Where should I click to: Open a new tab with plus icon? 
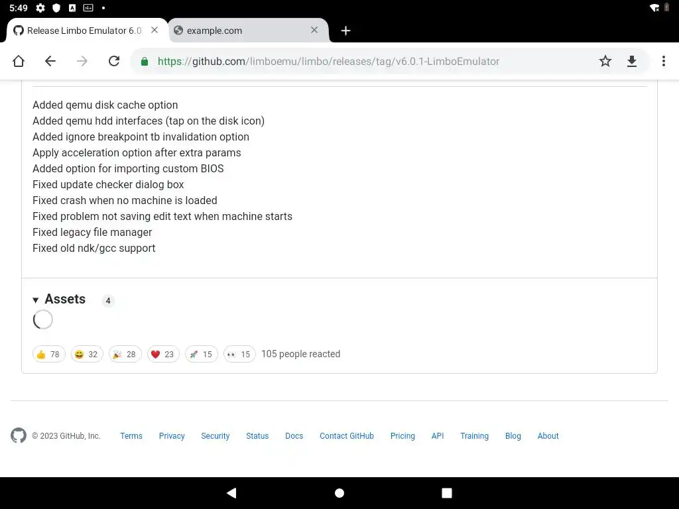tap(345, 30)
